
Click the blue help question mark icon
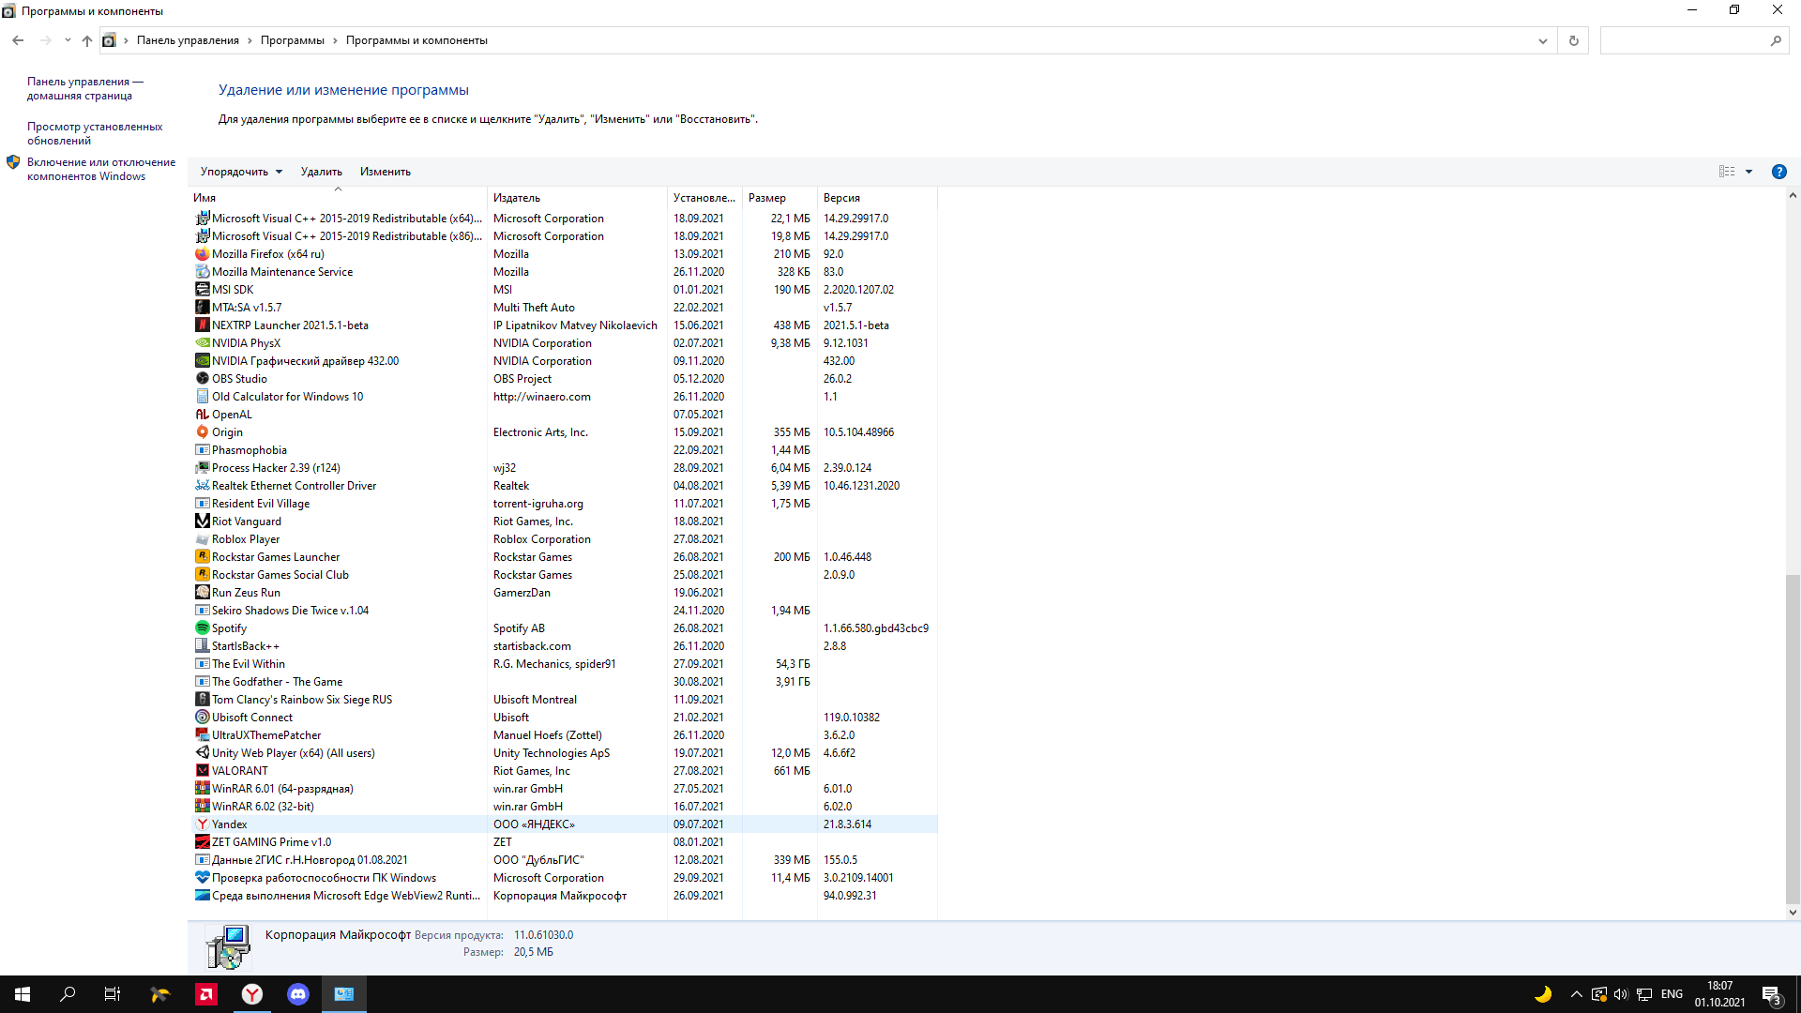pos(1778,172)
